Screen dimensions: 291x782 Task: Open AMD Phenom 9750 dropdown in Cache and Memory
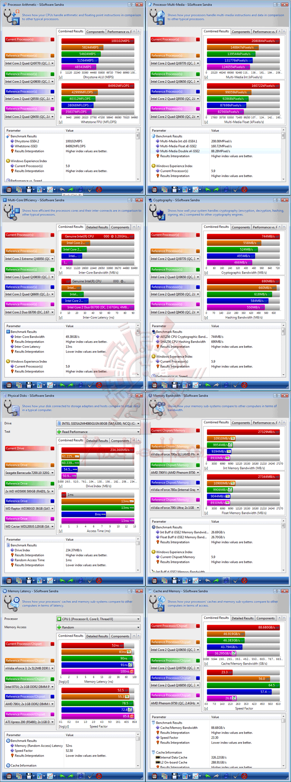tap(175, 703)
